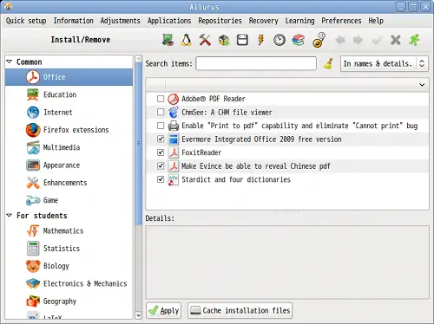Uncheck Stardict and four dictionaries checkbox
The width and height of the screenshot is (434, 324).
pyautogui.click(x=161, y=179)
